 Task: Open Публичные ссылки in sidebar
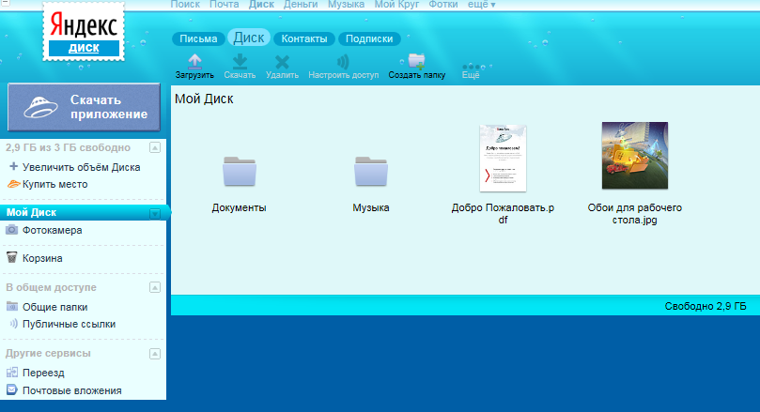(x=69, y=324)
